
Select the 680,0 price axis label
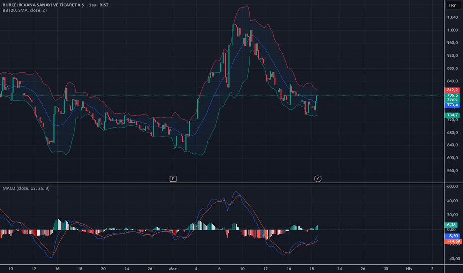pos(453,132)
